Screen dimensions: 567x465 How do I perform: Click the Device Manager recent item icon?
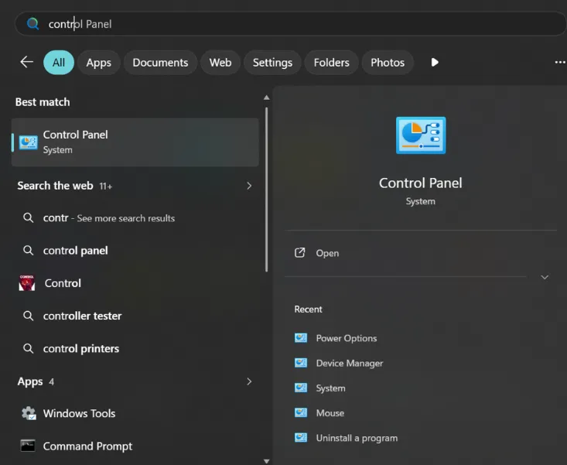pyautogui.click(x=300, y=363)
